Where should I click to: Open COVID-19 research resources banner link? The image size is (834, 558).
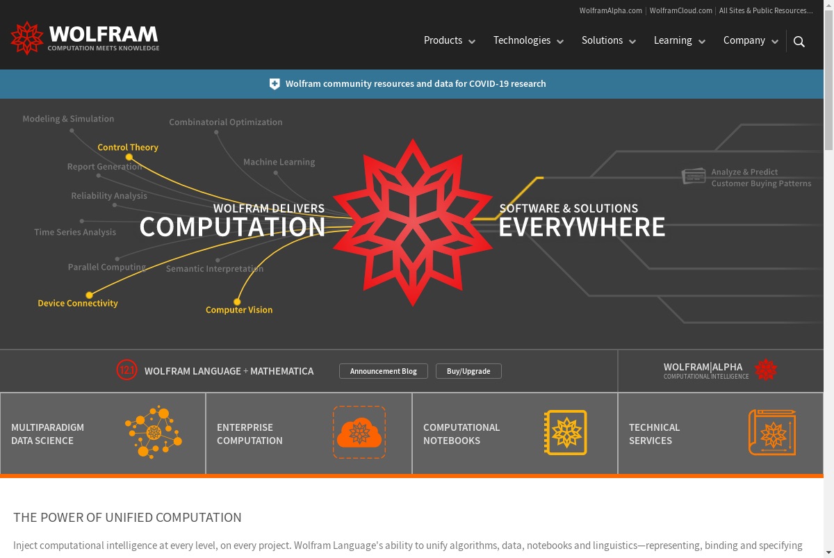point(416,84)
